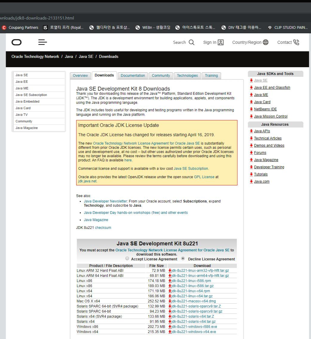Switch to the Community tab
This screenshot has height=339, width=311.
pyautogui.click(x=161, y=76)
